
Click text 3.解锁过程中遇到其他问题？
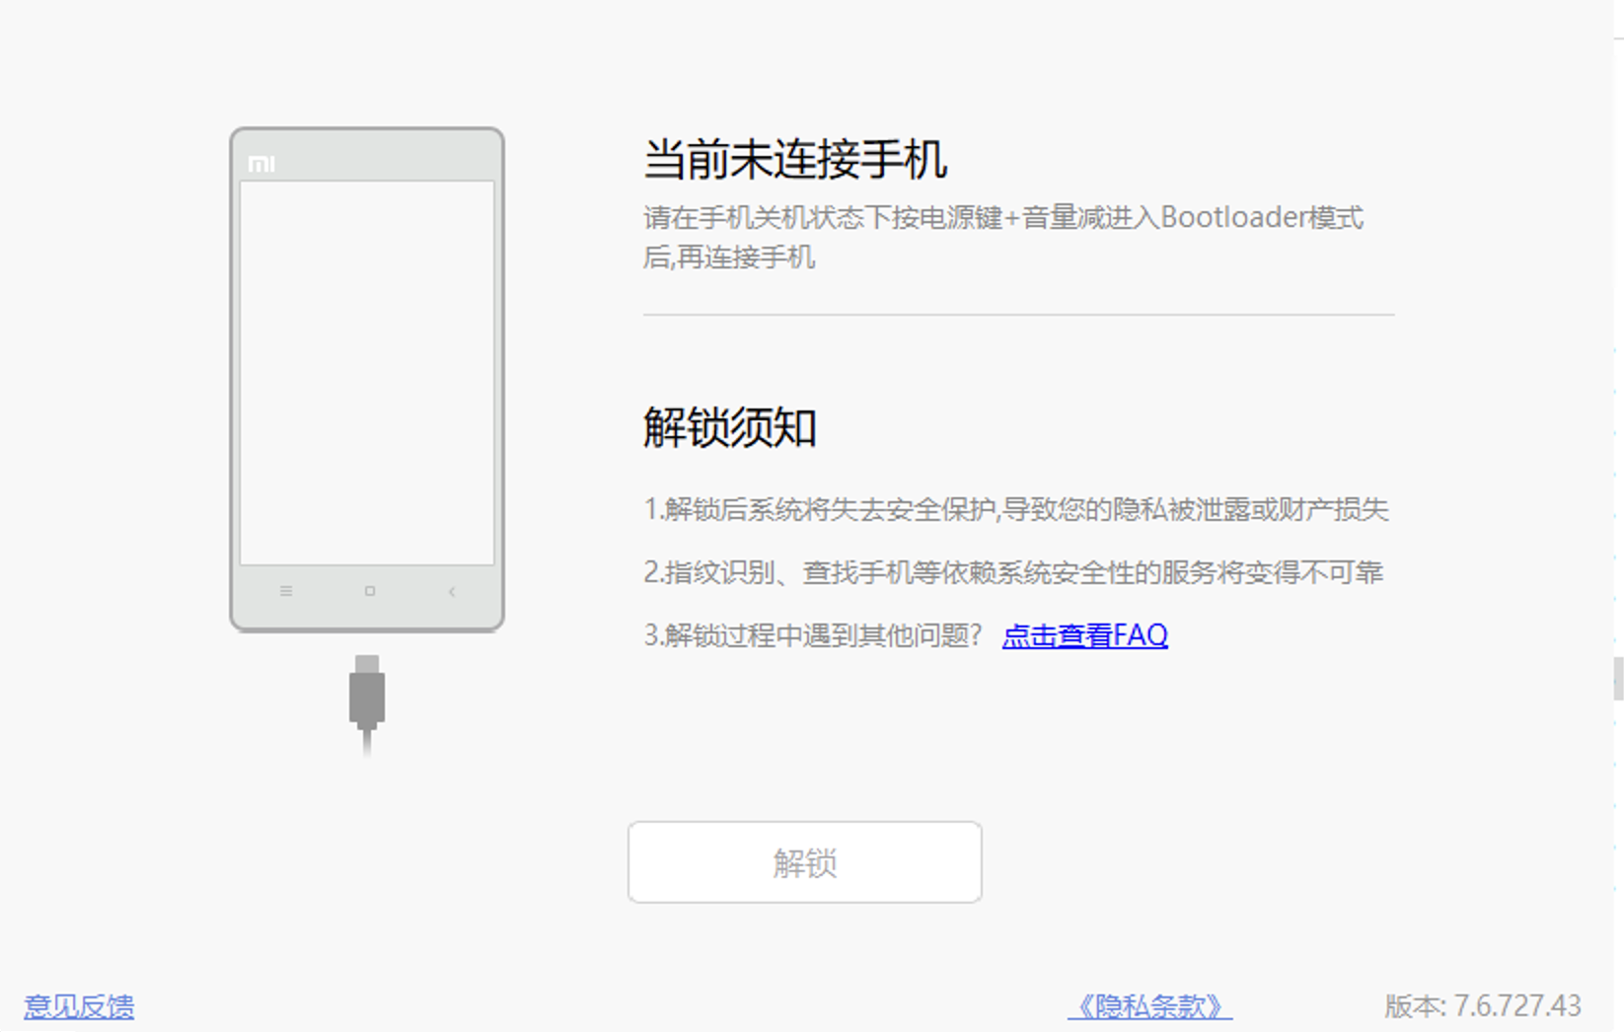coord(813,635)
